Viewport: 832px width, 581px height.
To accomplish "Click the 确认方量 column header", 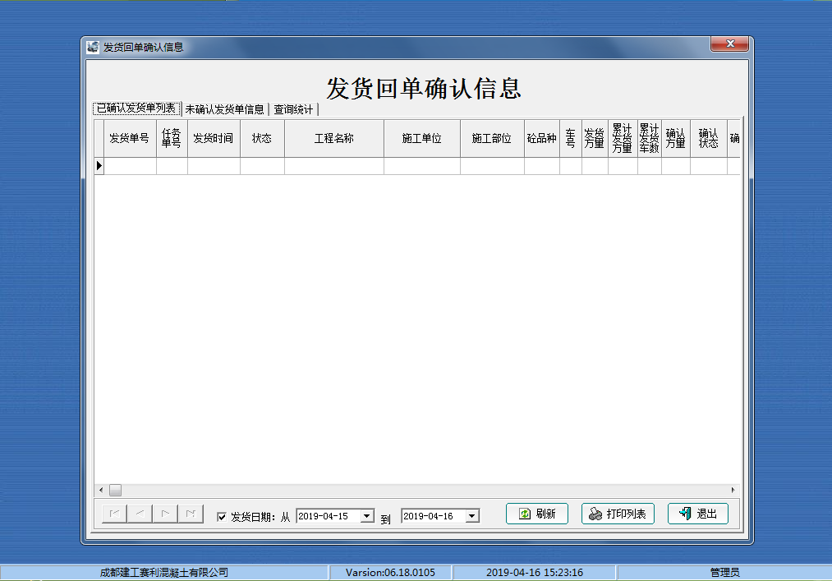I will click(x=676, y=139).
